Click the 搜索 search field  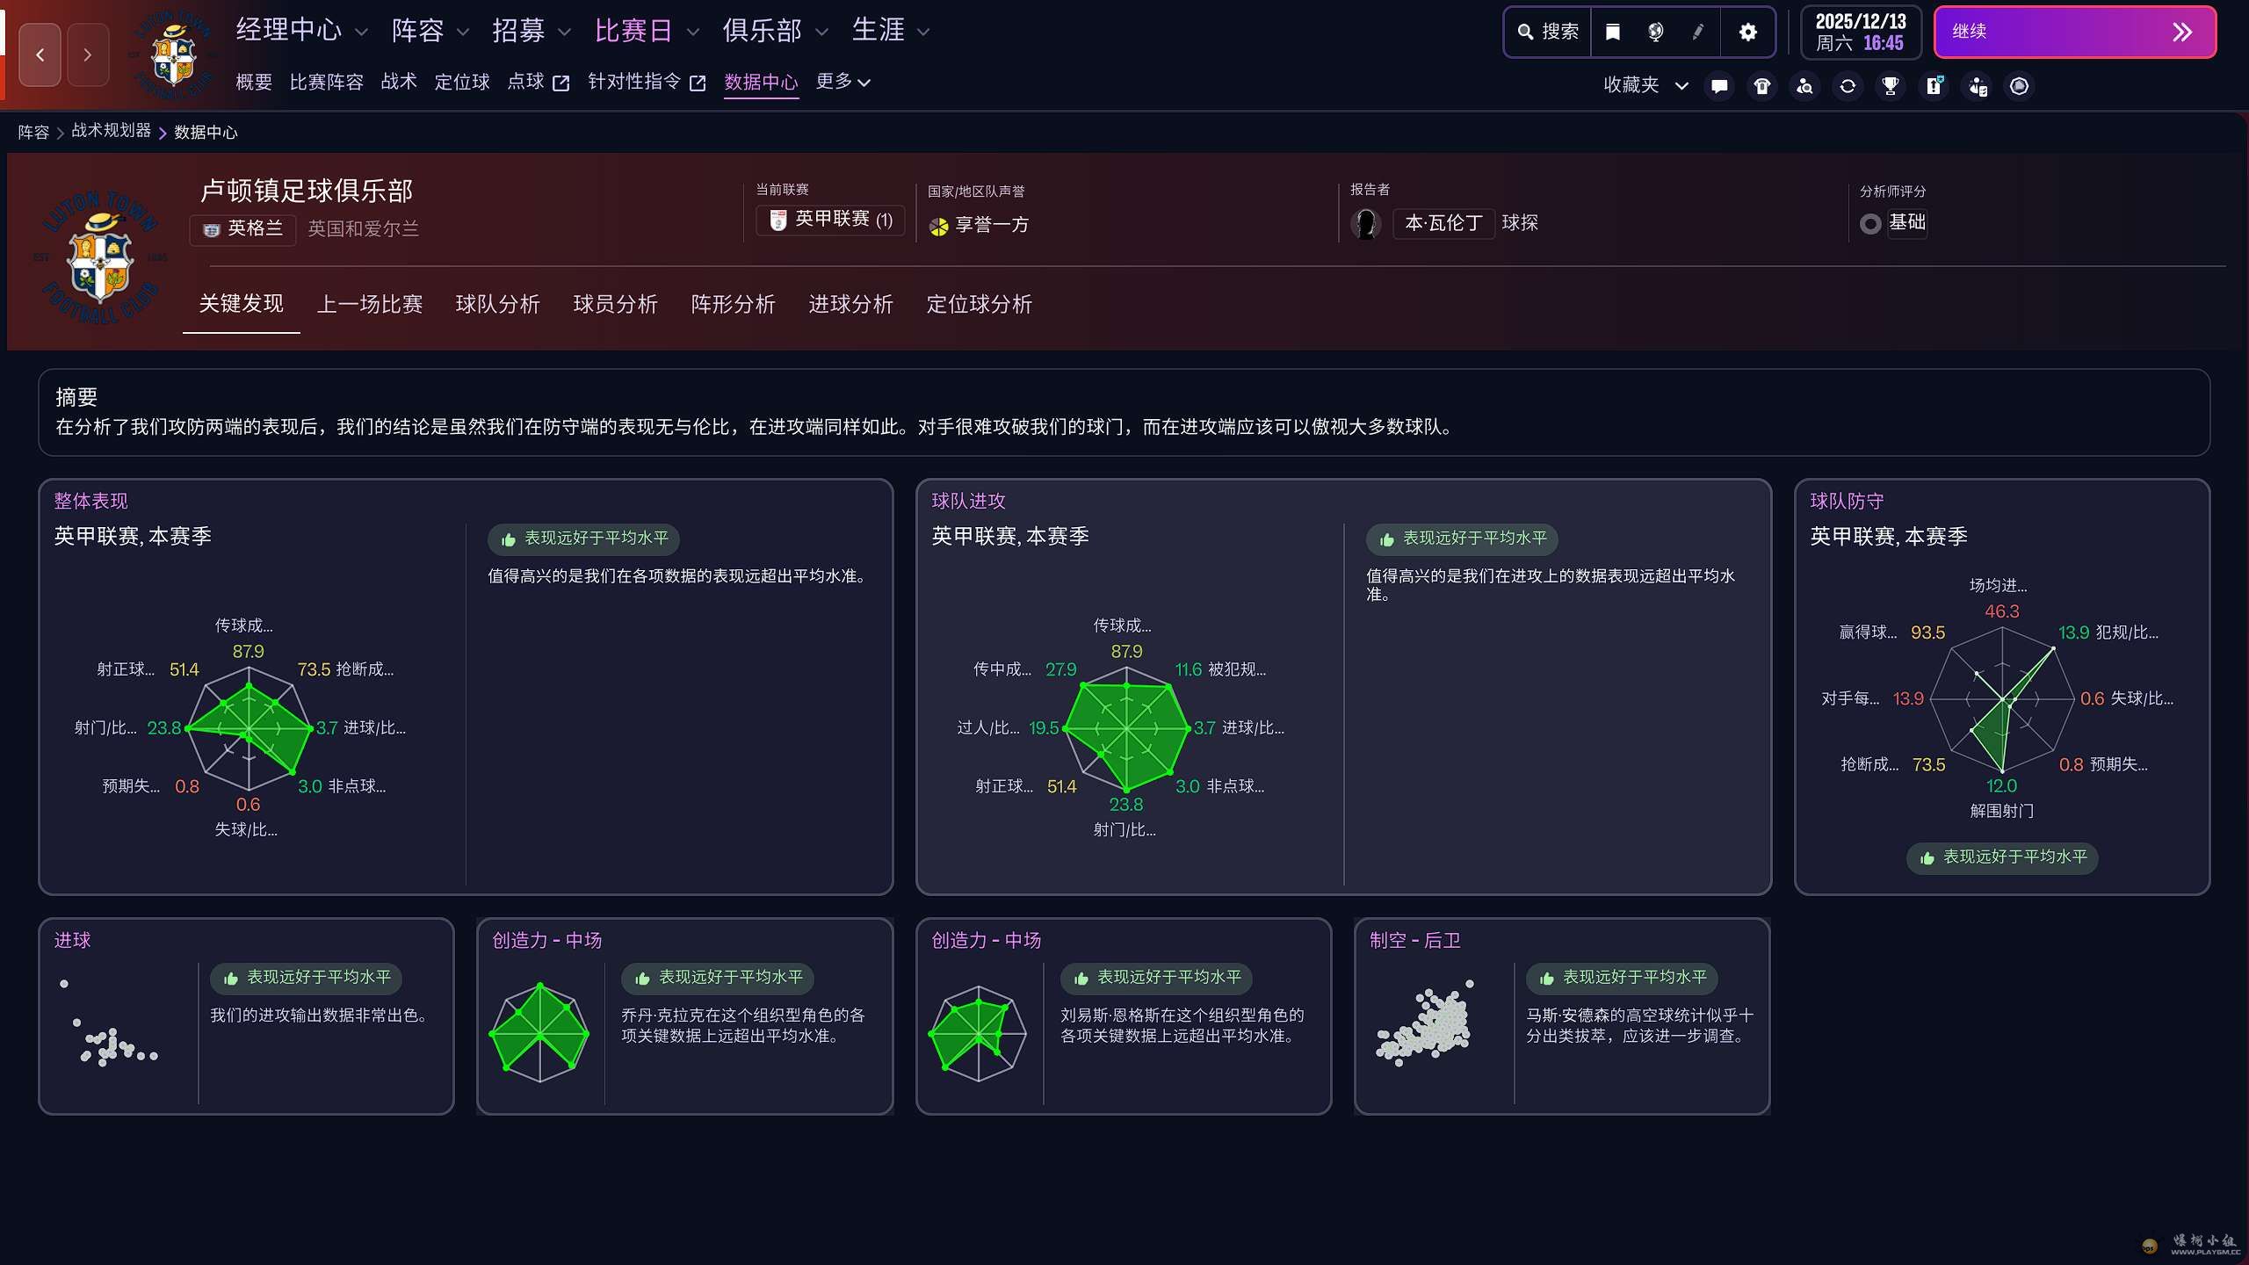pos(1548,33)
